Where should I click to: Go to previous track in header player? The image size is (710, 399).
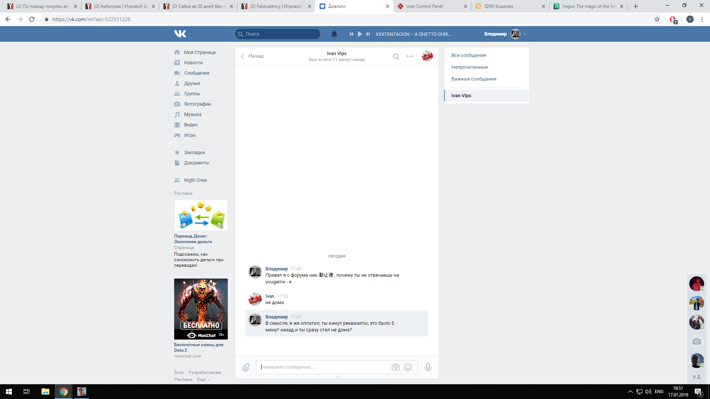tap(351, 34)
